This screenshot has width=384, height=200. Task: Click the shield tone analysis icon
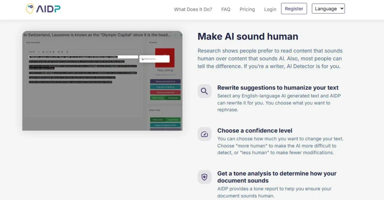point(204,177)
